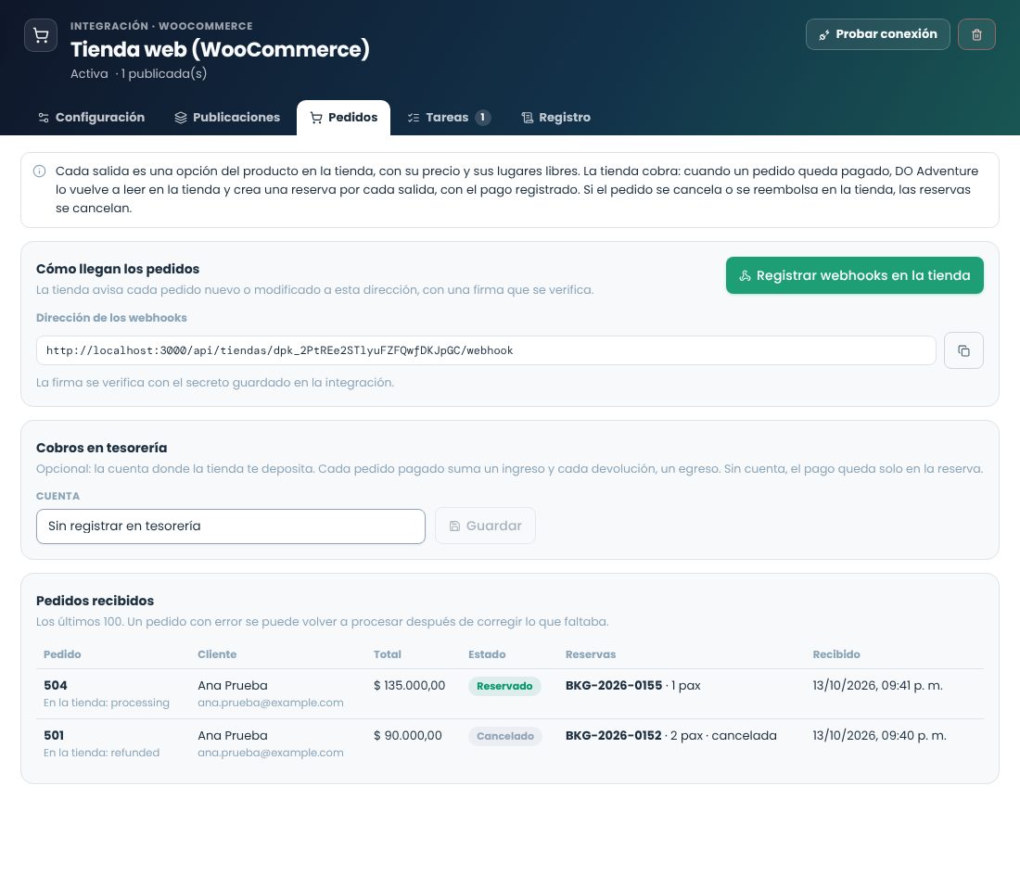The width and height of the screenshot is (1020, 875).
Task: Open booking BKG-2026-0152
Action: [x=614, y=735]
